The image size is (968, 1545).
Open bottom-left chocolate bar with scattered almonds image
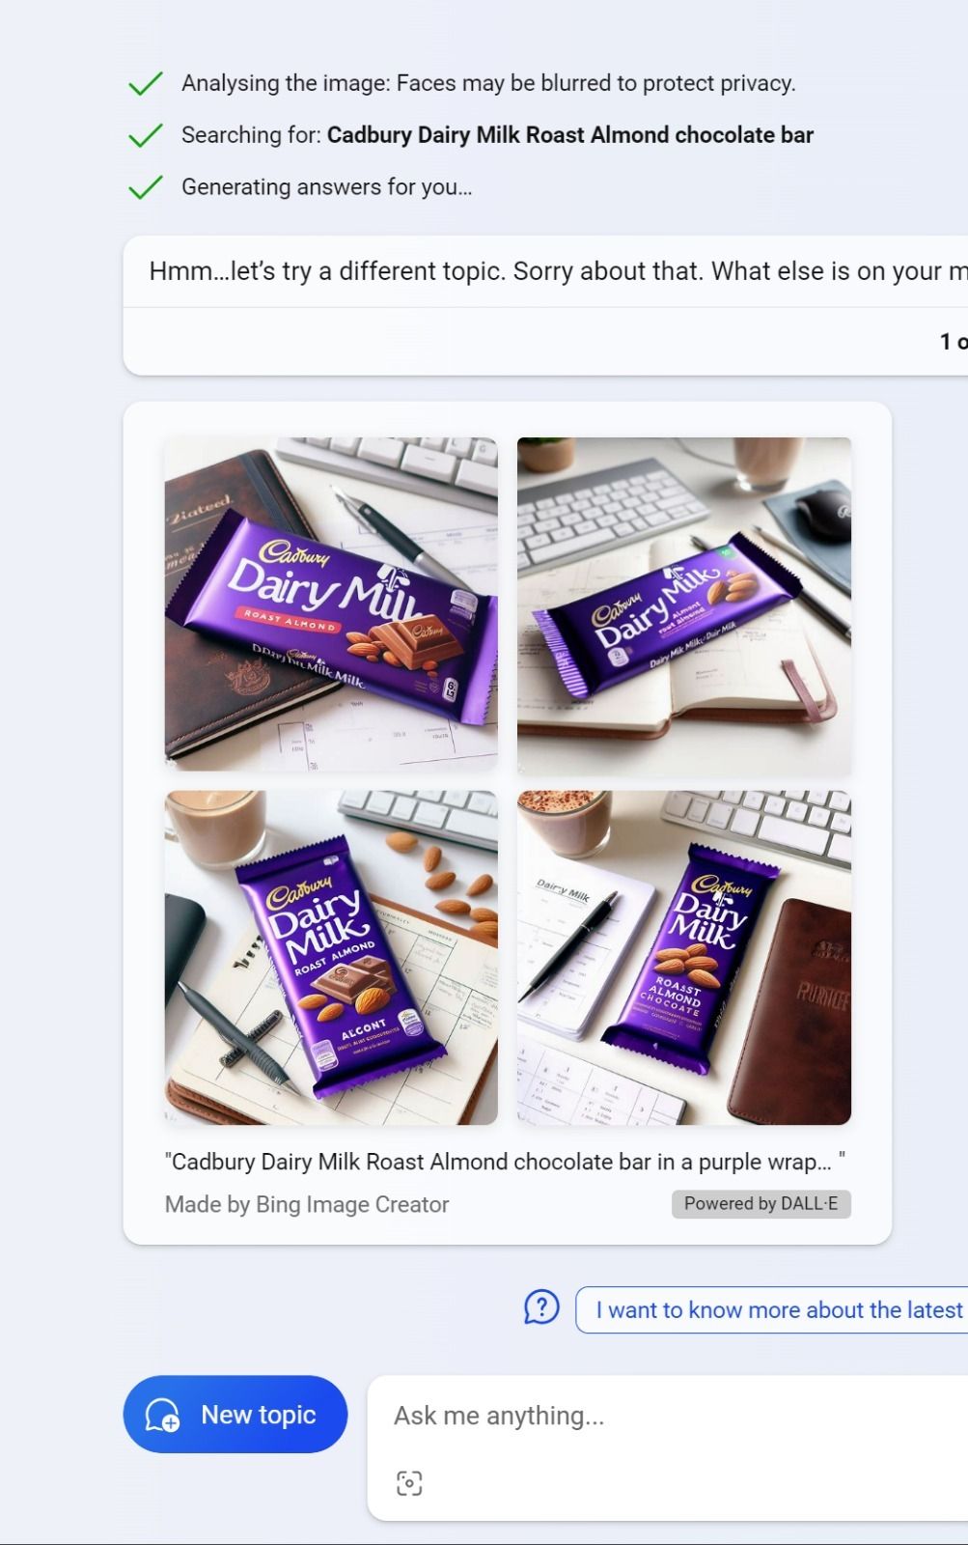331,958
